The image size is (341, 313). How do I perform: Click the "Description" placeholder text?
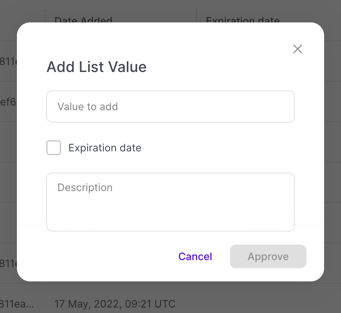[x=85, y=187]
